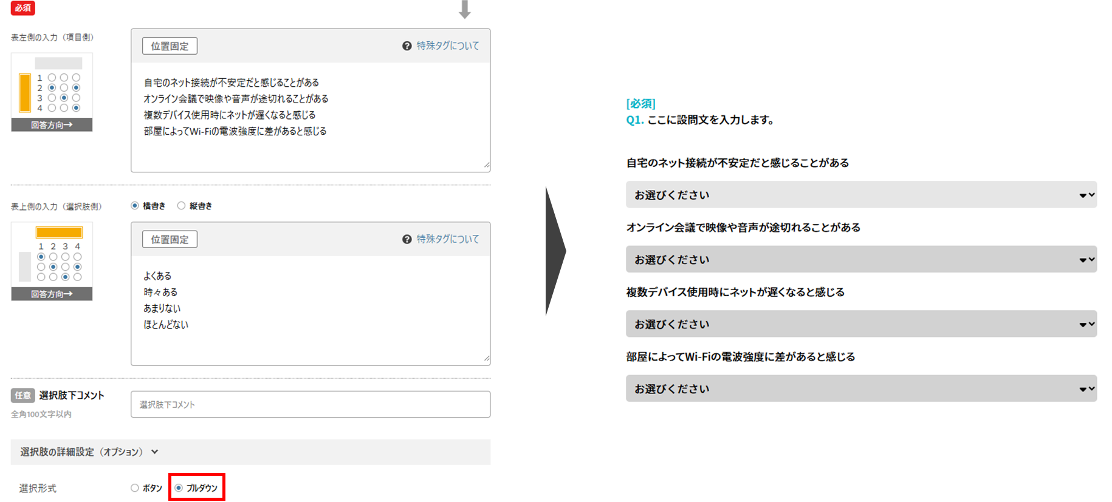This screenshot has height=502, width=1112.
Task: Open dropdown under 部屋によってWi-Fiの電波強度に差があると感じる
Action: pyautogui.click(x=860, y=388)
